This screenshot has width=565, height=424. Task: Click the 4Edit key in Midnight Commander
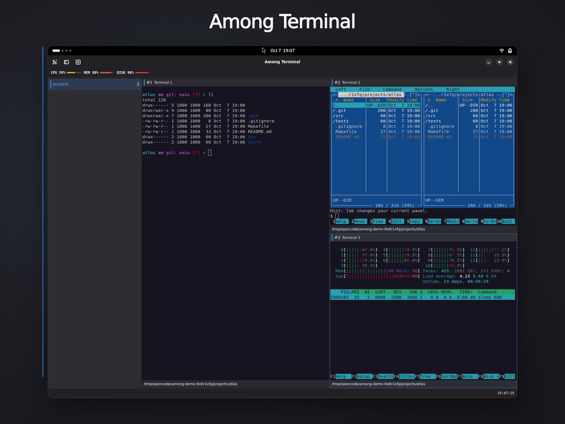click(396, 221)
